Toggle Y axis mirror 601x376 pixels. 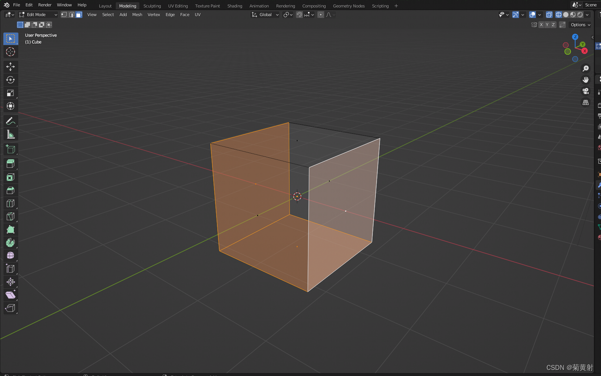(547, 25)
